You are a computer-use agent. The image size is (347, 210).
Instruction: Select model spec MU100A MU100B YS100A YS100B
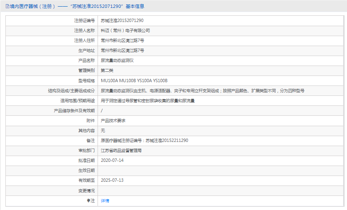(134, 81)
